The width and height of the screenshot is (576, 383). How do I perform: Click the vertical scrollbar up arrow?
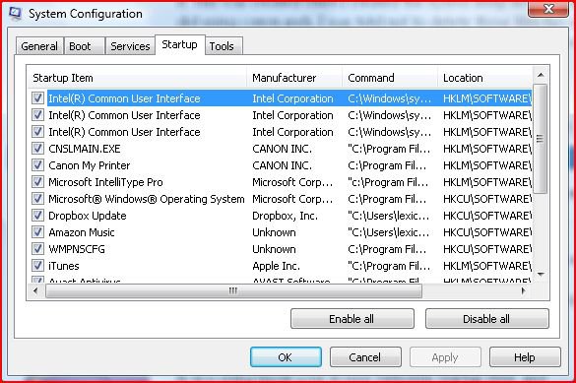point(541,75)
